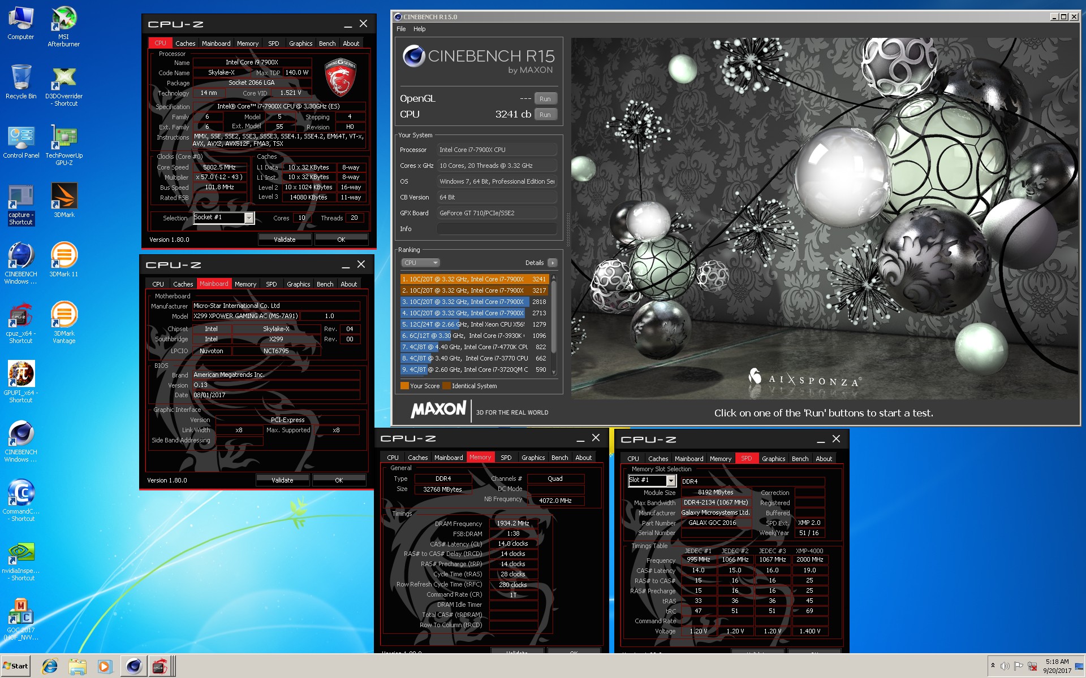This screenshot has height=678, width=1086.
Task: Expand ranking Details arrow button
Action: point(553,263)
